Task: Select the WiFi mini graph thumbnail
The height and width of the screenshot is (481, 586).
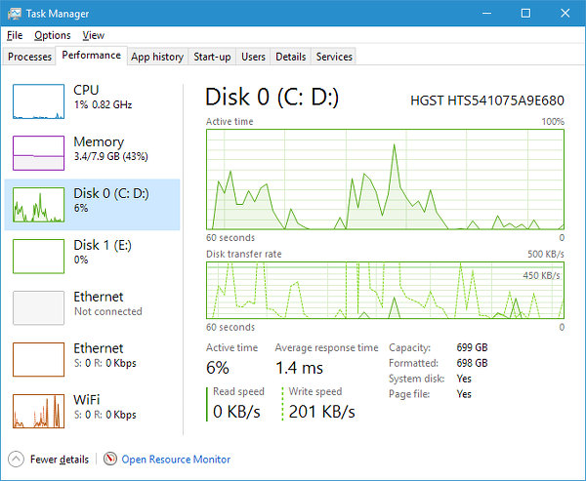Action: click(38, 411)
